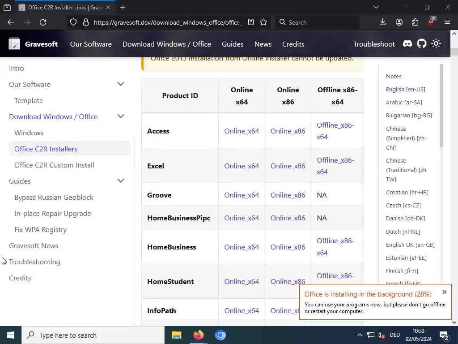This screenshot has width=458, height=344.
Task: Open Credits in top navbar
Action: point(293,44)
